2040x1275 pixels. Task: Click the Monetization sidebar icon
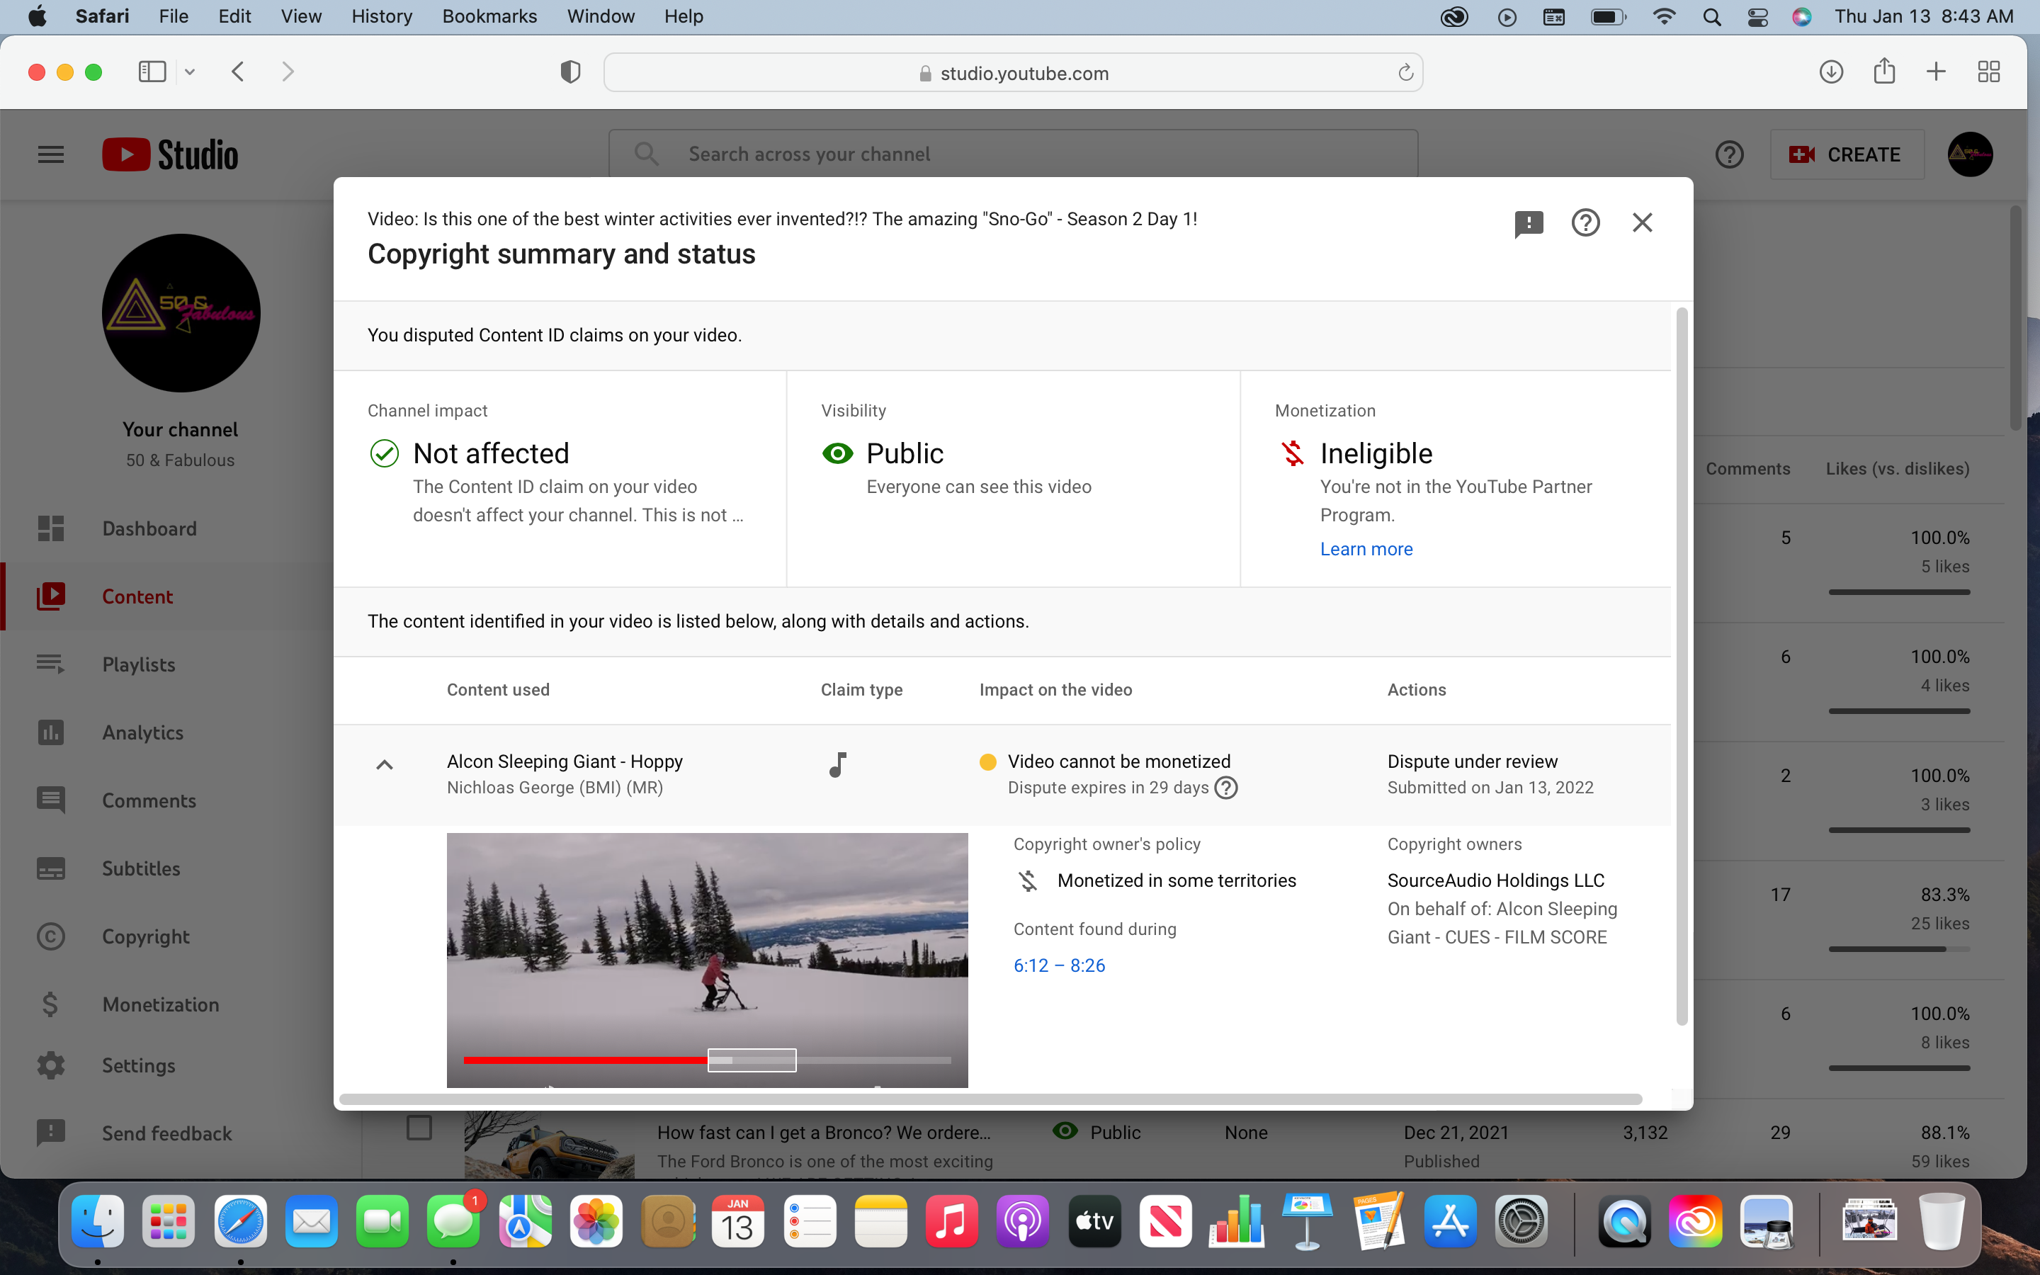[50, 1003]
